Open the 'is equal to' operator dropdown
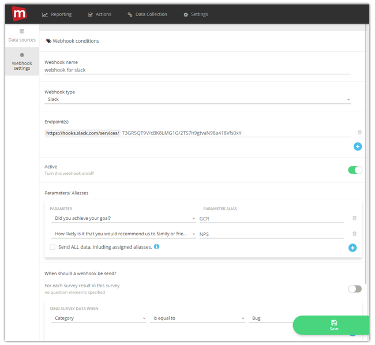 point(197,318)
